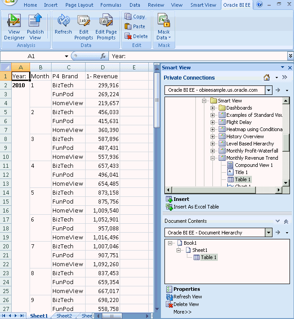Switch to Home ribbon tab
The height and width of the screenshot is (319, 294).
click(30, 5)
